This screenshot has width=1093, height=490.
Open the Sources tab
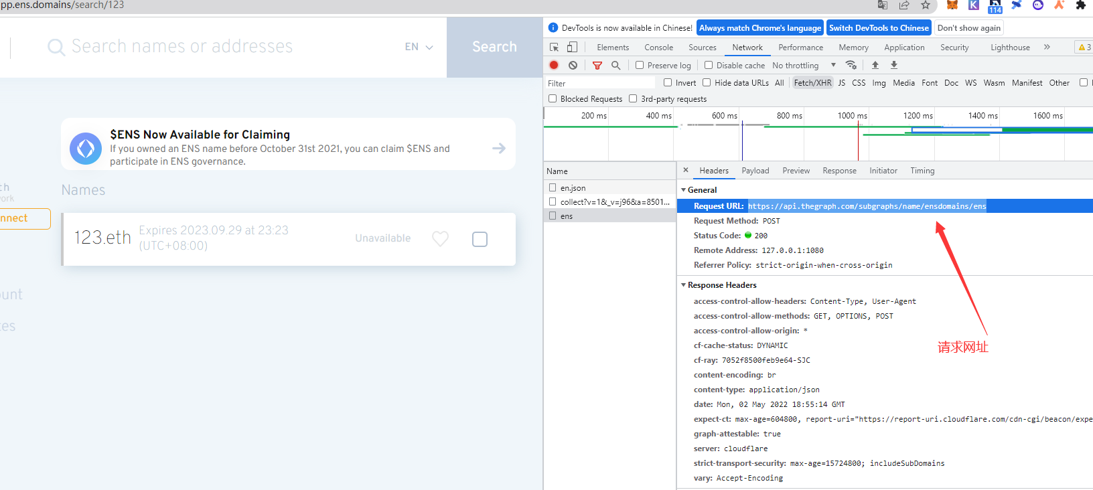(x=703, y=48)
